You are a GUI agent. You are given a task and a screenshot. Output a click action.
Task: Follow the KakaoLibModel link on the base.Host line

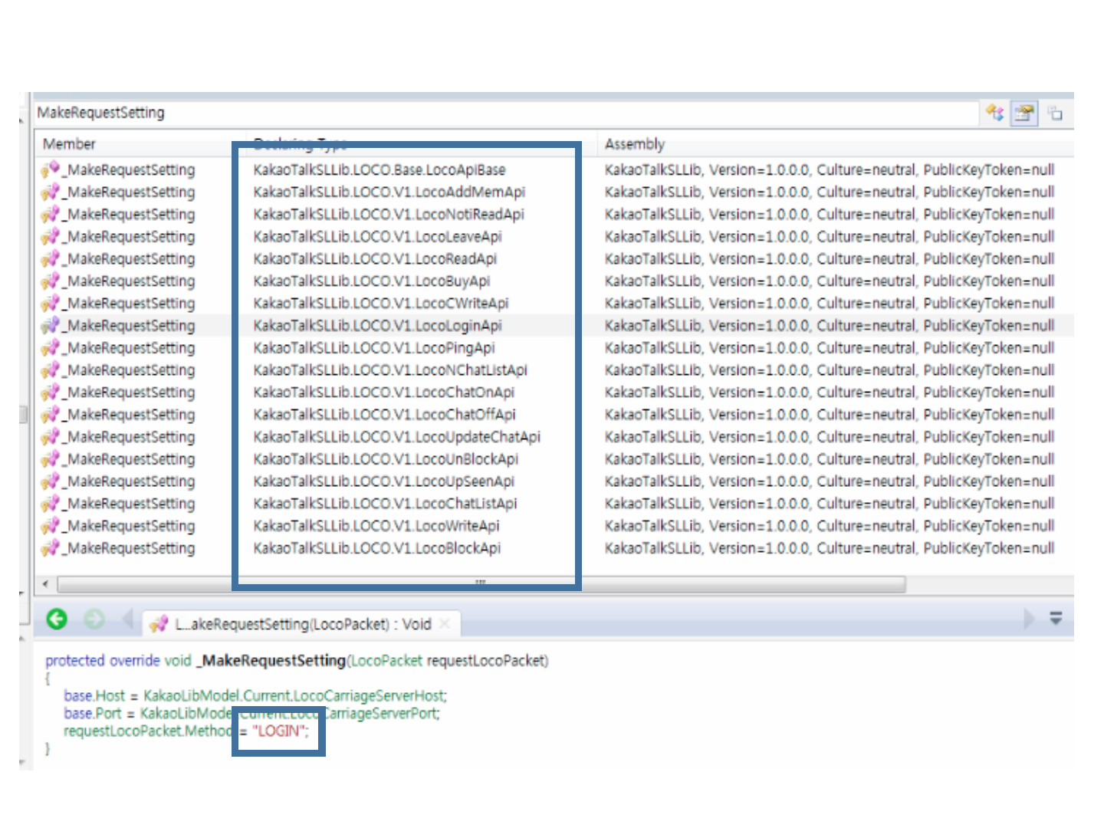tap(192, 695)
